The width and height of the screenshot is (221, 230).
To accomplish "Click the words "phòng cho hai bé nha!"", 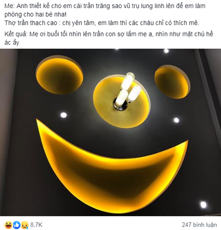I will coord(35,15).
